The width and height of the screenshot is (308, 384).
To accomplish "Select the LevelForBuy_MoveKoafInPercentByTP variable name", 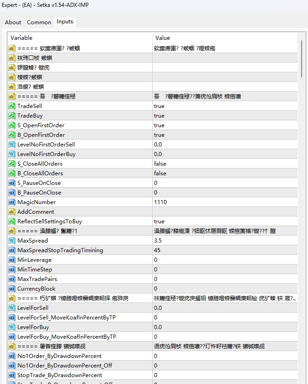I will pyautogui.click(x=67, y=337).
